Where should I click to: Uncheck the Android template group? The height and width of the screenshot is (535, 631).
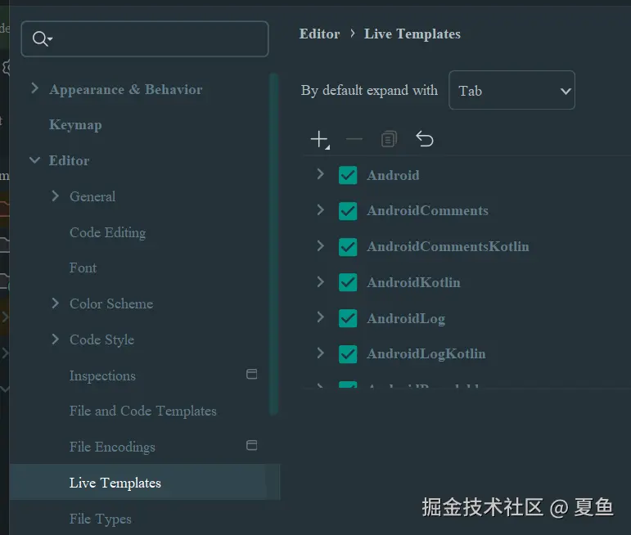click(348, 175)
